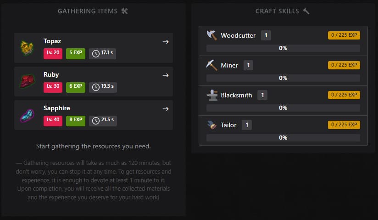Select the Blacksmith skill name
This screenshot has width=378, height=220.
[x=236, y=95]
